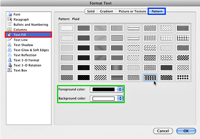Select the Dashed horizontal pattern swatch
Screen dimensions: 200x139
[133, 48]
